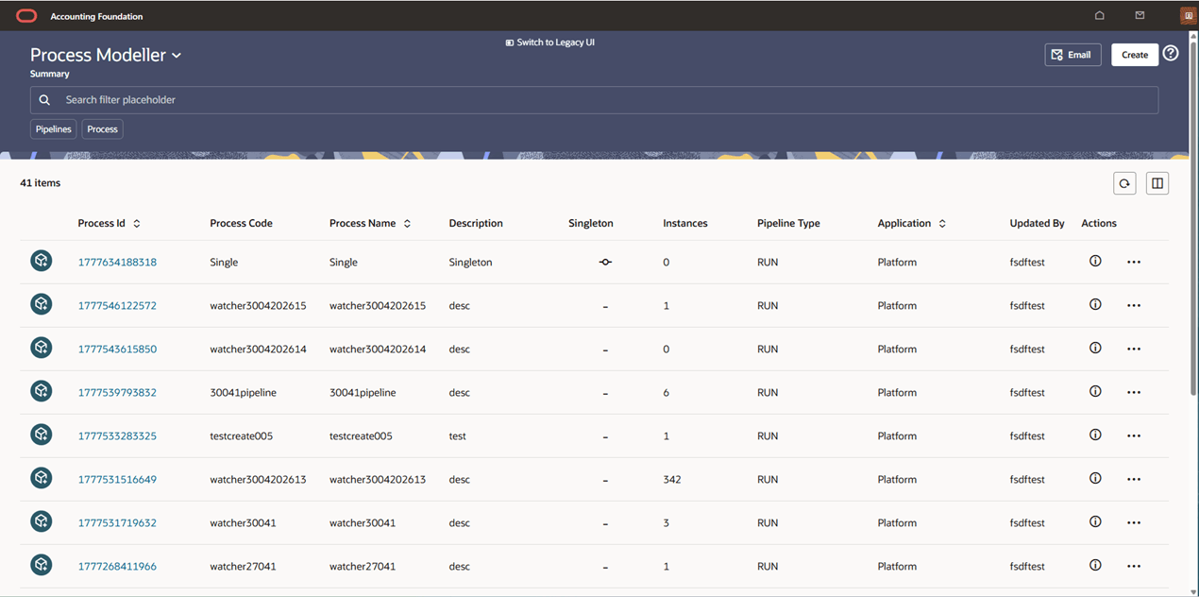Open the mail icon in top bar
The height and width of the screenshot is (597, 1199).
(1140, 16)
